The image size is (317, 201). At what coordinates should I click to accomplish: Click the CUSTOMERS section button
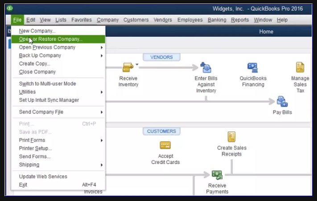pyautogui.click(x=161, y=131)
